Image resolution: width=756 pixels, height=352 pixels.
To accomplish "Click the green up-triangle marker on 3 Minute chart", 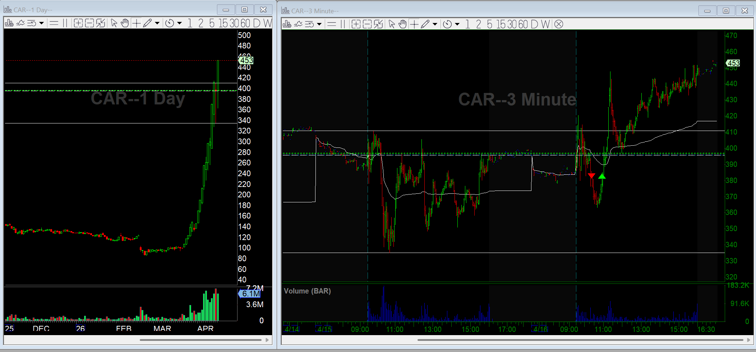I will click(602, 176).
